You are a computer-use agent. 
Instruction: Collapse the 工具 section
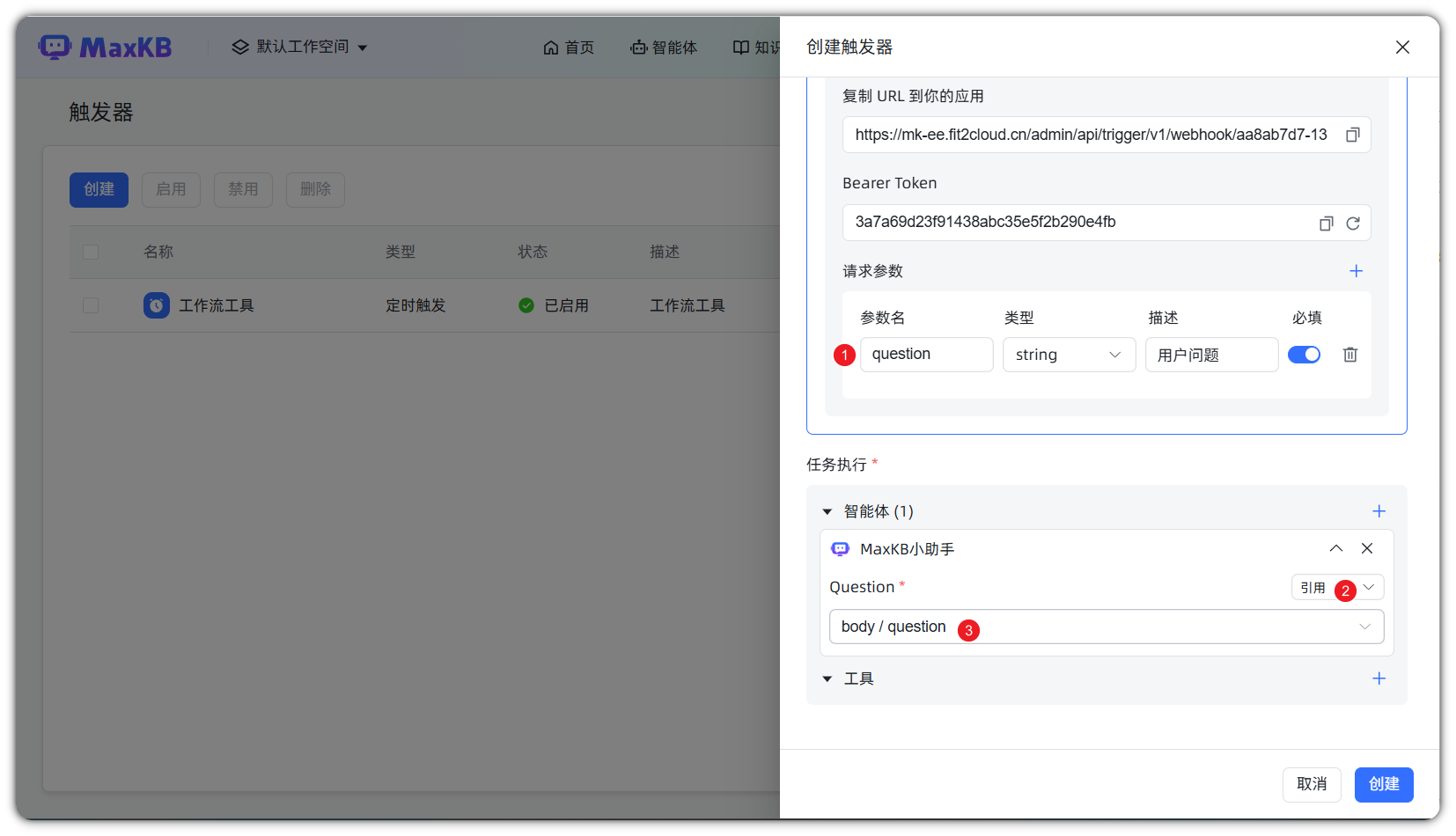[x=827, y=678]
